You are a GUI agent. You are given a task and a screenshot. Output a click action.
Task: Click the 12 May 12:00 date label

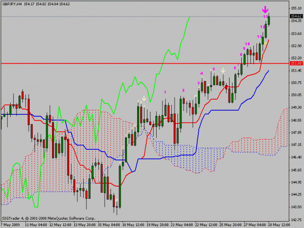(60, 225)
